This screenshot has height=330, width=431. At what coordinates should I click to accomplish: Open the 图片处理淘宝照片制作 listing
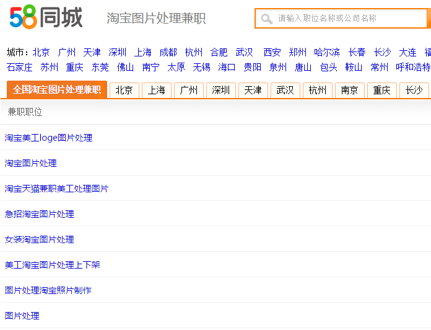click(48, 290)
